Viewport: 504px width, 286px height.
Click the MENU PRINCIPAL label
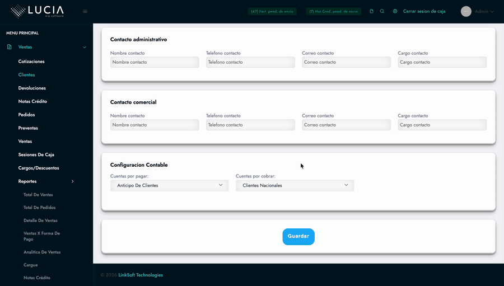click(x=22, y=33)
